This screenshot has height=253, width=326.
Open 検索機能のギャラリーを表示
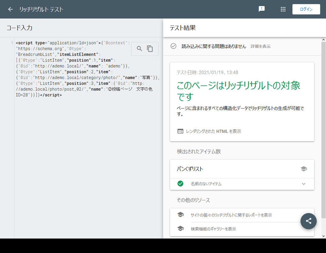tap(213, 229)
